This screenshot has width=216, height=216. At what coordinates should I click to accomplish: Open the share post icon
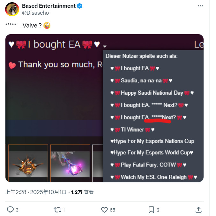pyautogui.click(x=198, y=210)
